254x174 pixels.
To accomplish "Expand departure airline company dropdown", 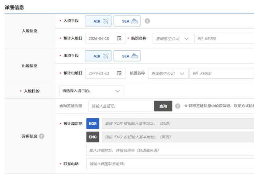I will (168, 74).
